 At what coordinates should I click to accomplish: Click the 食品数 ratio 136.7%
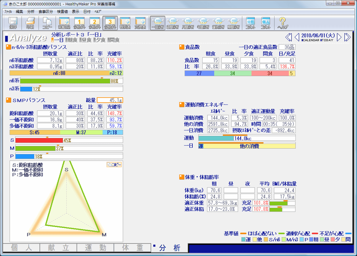287,67
